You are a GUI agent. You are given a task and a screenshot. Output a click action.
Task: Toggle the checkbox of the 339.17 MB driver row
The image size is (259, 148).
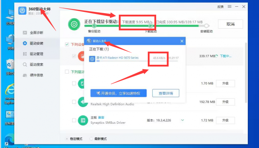(x=74, y=56)
